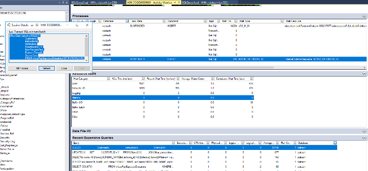368x171 pixels.
Task: Select the UPDATE query in Expensive Queries
Action: [204, 152]
